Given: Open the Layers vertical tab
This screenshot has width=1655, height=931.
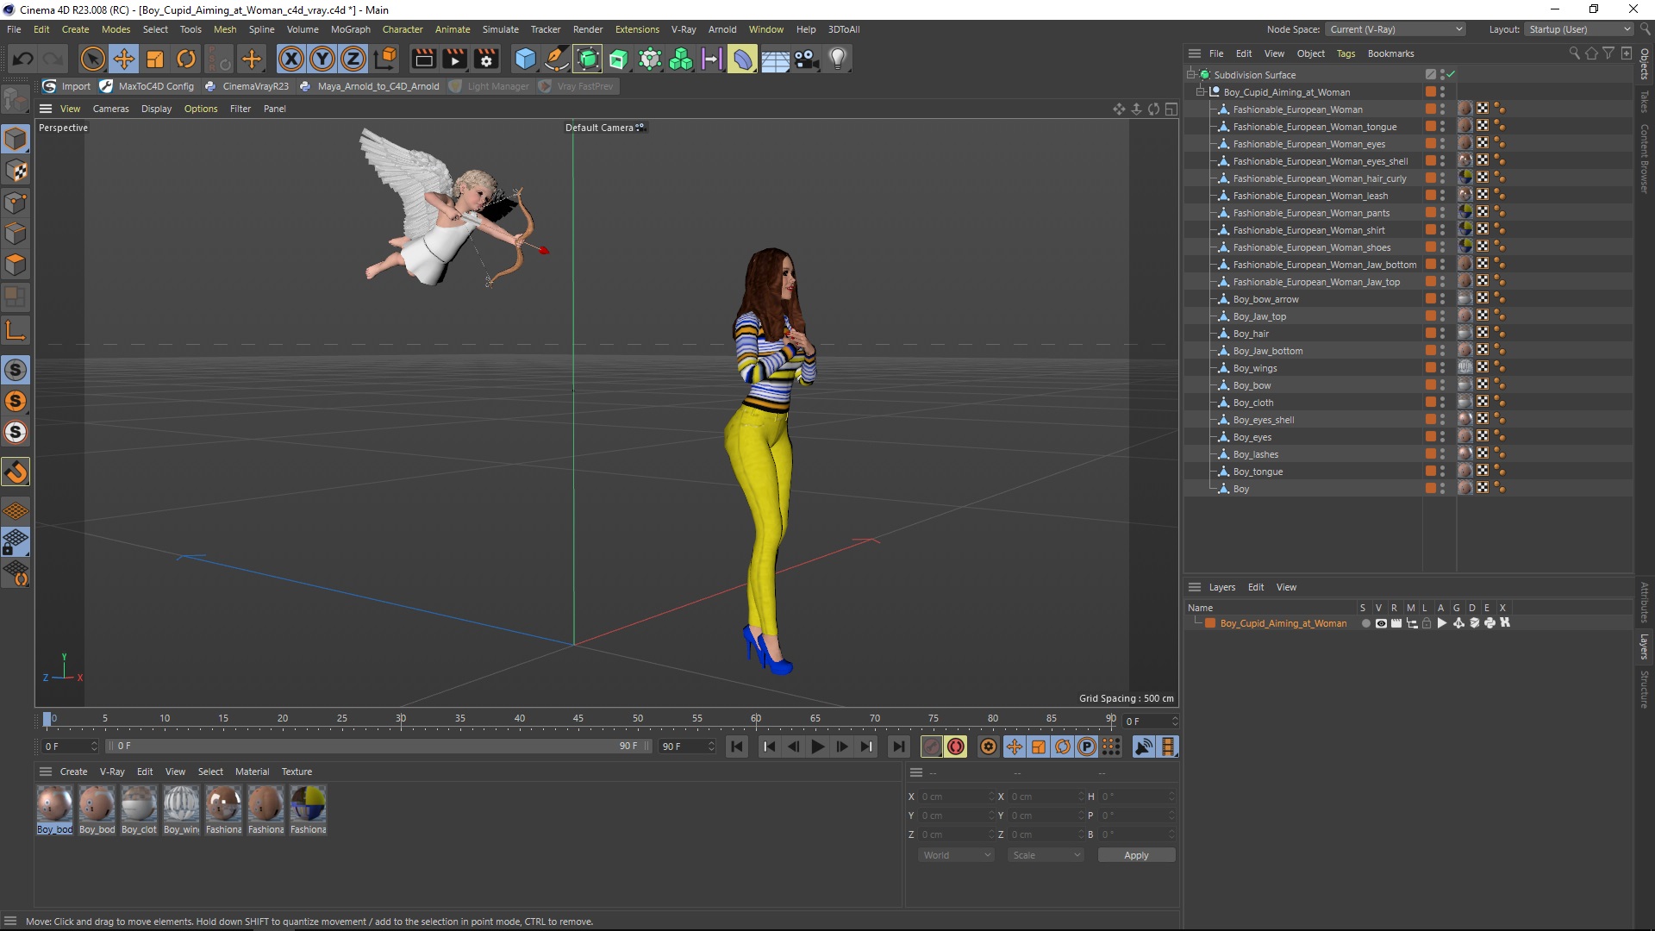Looking at the screenshot, I should [x=1645, y=647].
